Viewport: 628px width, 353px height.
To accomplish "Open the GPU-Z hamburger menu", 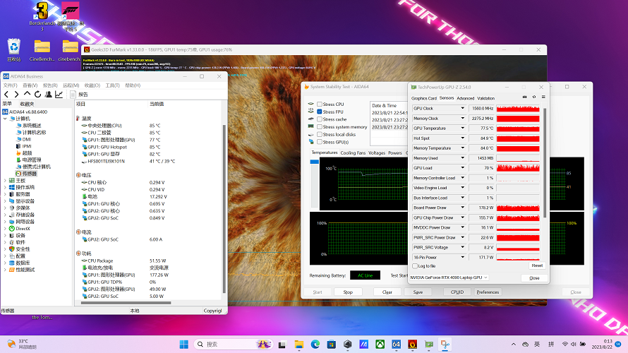I will [543, 97].
